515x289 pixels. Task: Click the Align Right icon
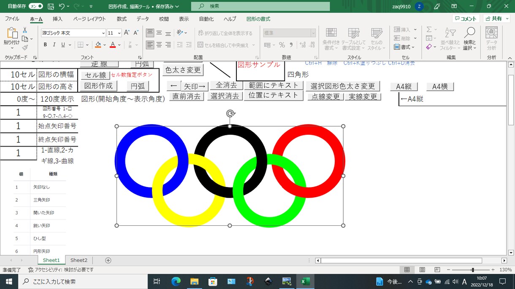coord(168,45)
